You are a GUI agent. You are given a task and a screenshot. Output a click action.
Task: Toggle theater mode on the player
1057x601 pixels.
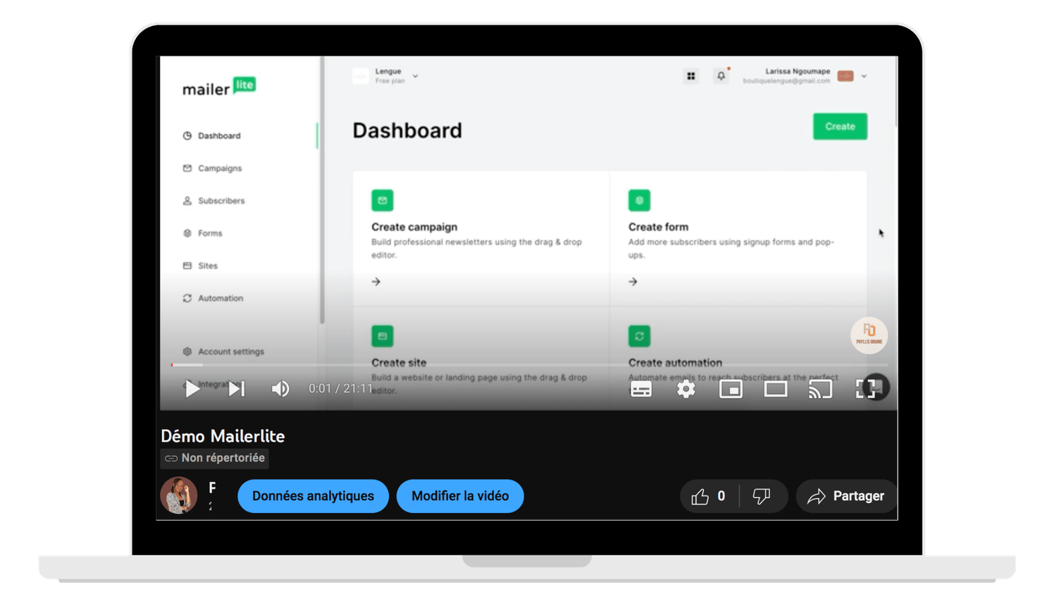tap(776, 389)
